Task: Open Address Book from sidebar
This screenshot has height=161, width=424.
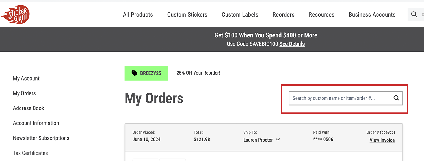Action: click(x=29, y=108)
